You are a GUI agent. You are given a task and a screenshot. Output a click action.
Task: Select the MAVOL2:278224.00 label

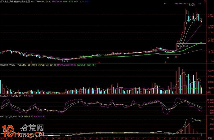coord(67,65)
